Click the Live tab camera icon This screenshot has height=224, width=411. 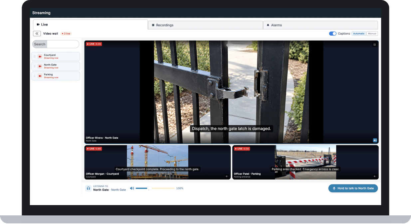38,25
